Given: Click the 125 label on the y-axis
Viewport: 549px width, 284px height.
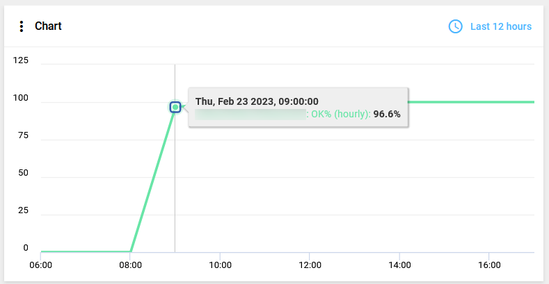Looking at the screenshot, I should point(21,60).
